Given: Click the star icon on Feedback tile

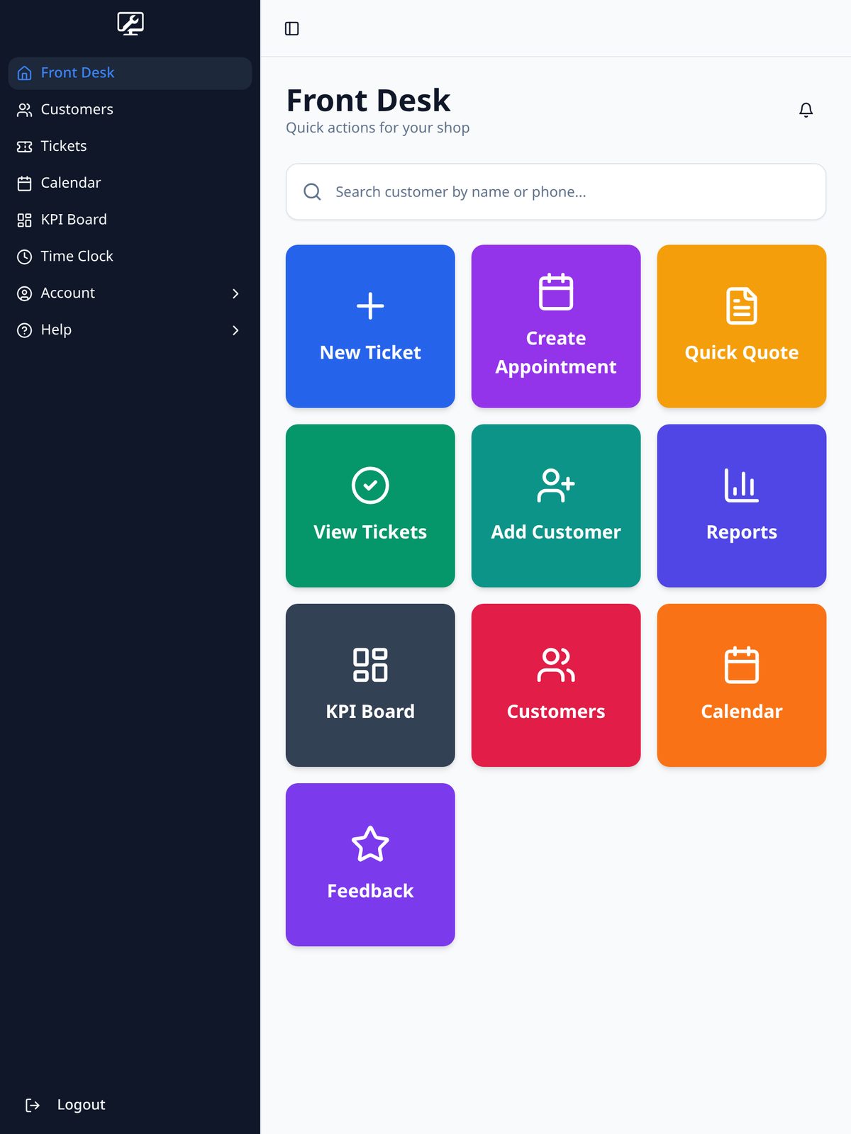Looking at the screenshot, I should pos(370,844).
